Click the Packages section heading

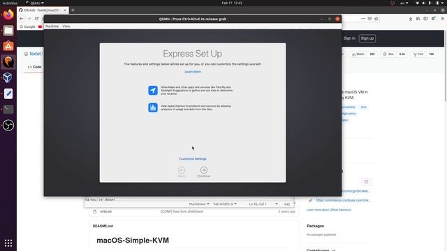[315, 226]
